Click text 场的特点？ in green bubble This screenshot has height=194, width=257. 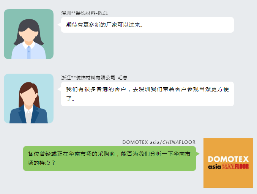coord(41,163)
